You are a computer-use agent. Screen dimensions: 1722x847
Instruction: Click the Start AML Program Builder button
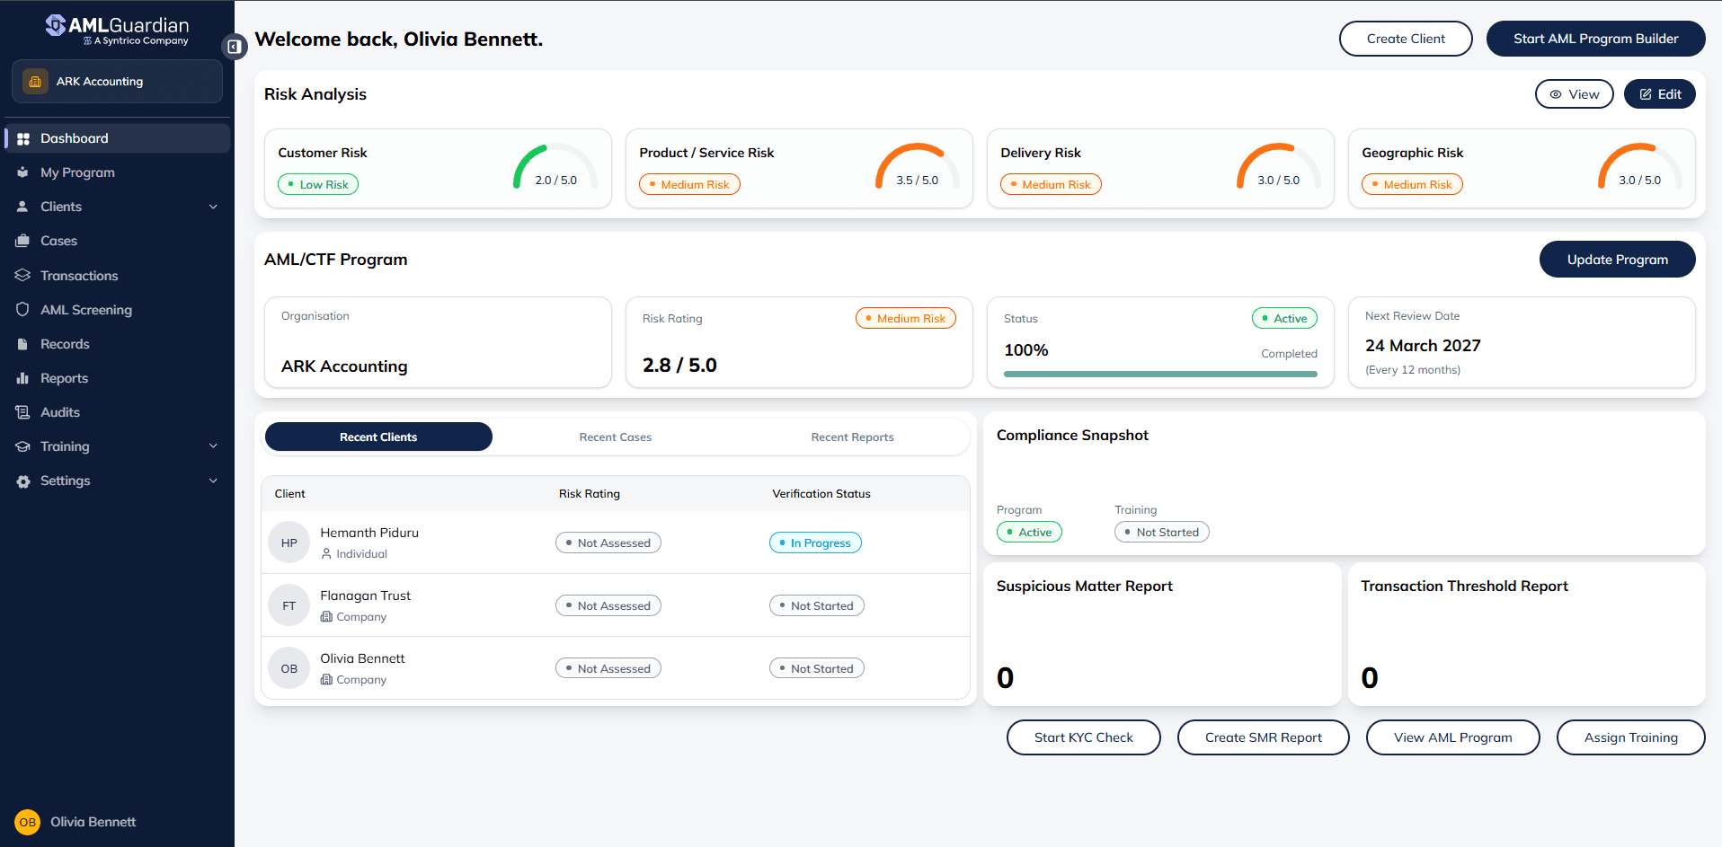(1595, 39)
